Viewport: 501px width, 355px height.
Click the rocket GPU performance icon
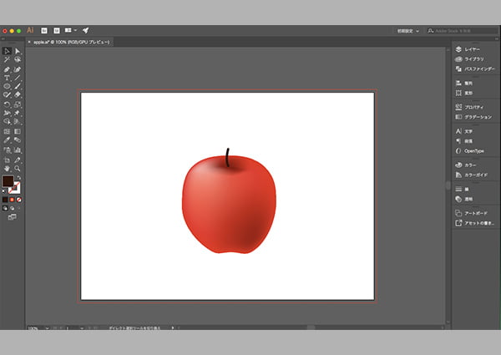tap(85, 30)
